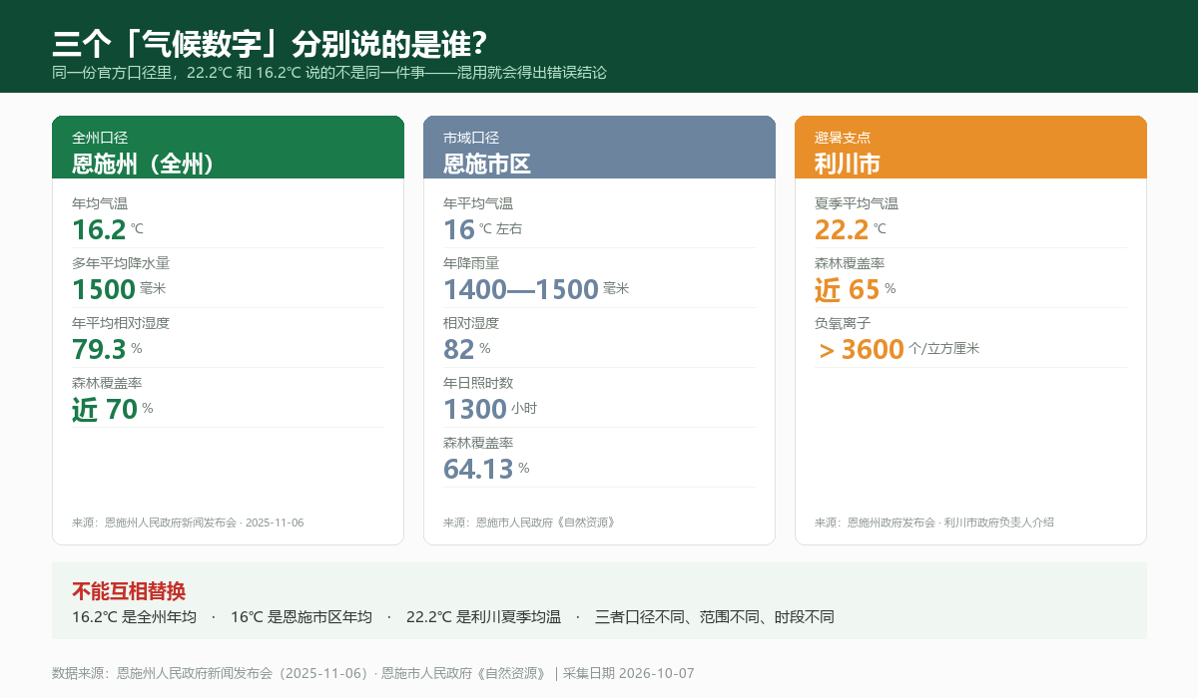Click the 16.2 ℃ annual temperature value

tap(108, 229)
